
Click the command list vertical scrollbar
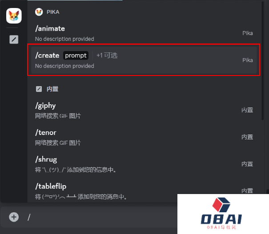coord(262,61)
